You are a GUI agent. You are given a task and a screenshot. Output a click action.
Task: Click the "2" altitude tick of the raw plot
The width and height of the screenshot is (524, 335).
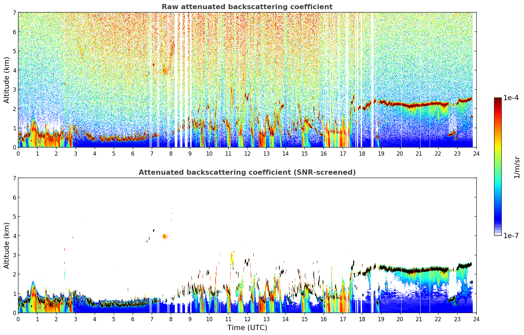14,109
